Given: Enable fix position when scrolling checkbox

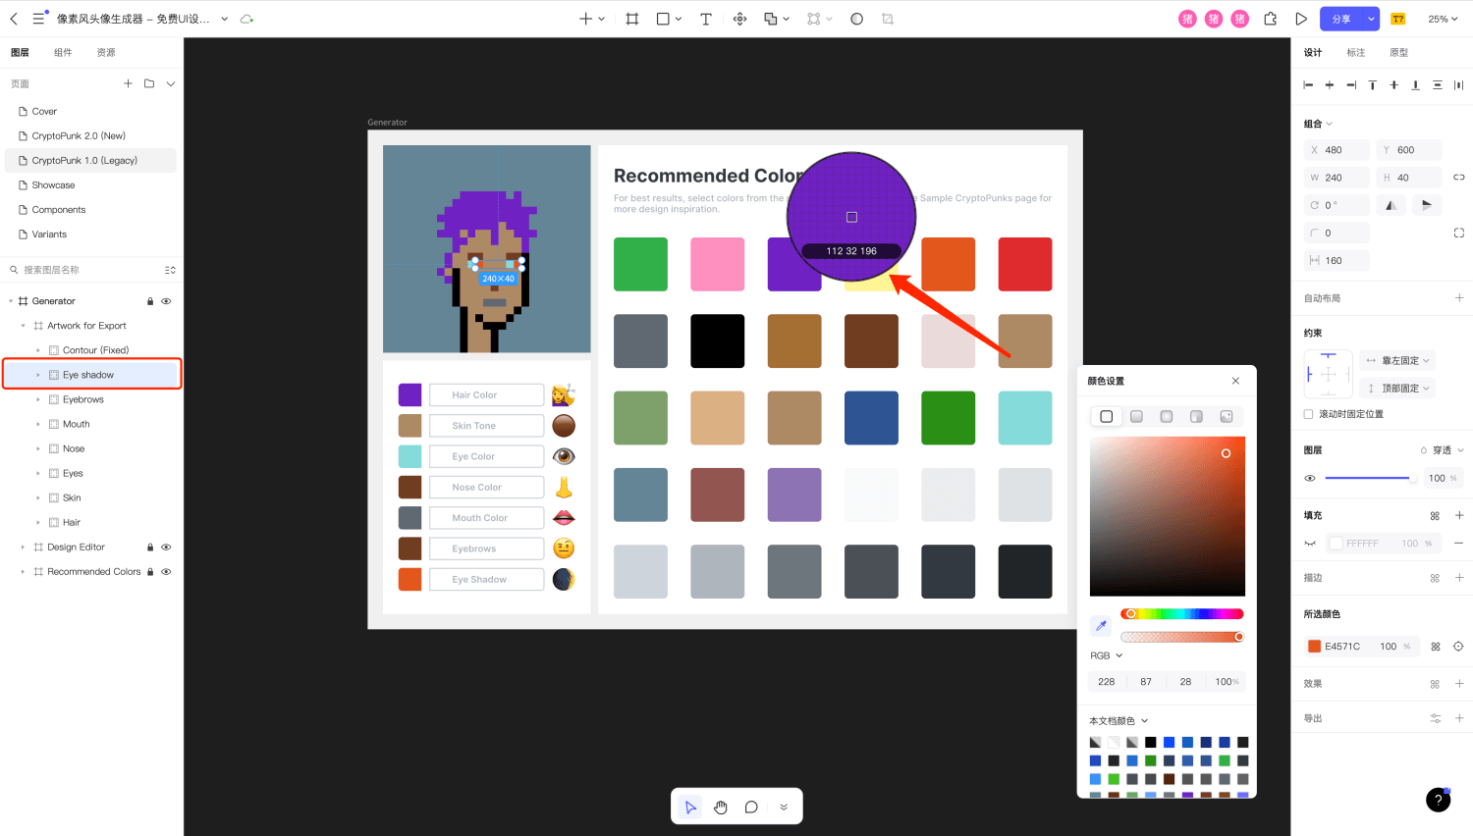Looking at the screenshot, I should click(1308, 414).
